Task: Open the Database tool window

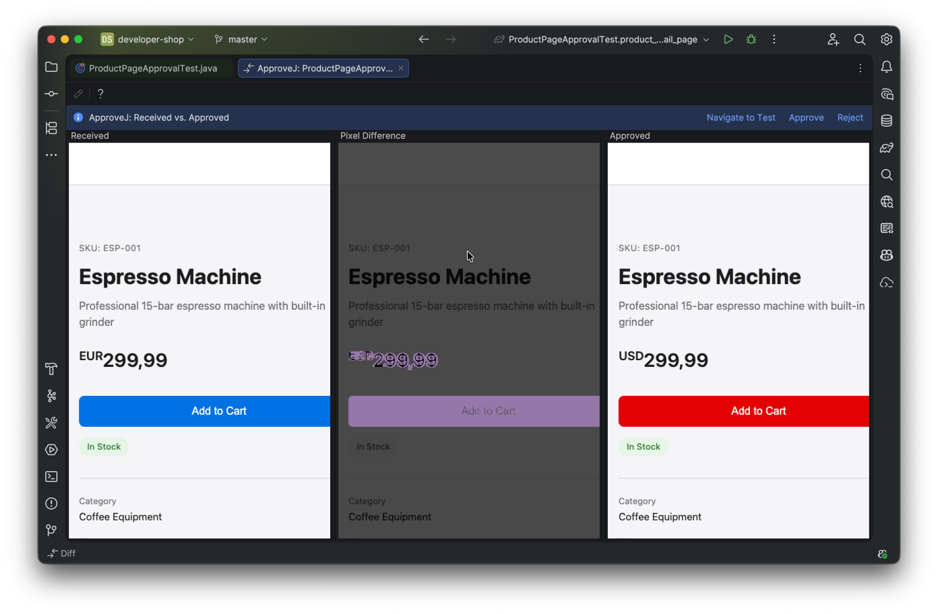Action: [x=887, y=121]
